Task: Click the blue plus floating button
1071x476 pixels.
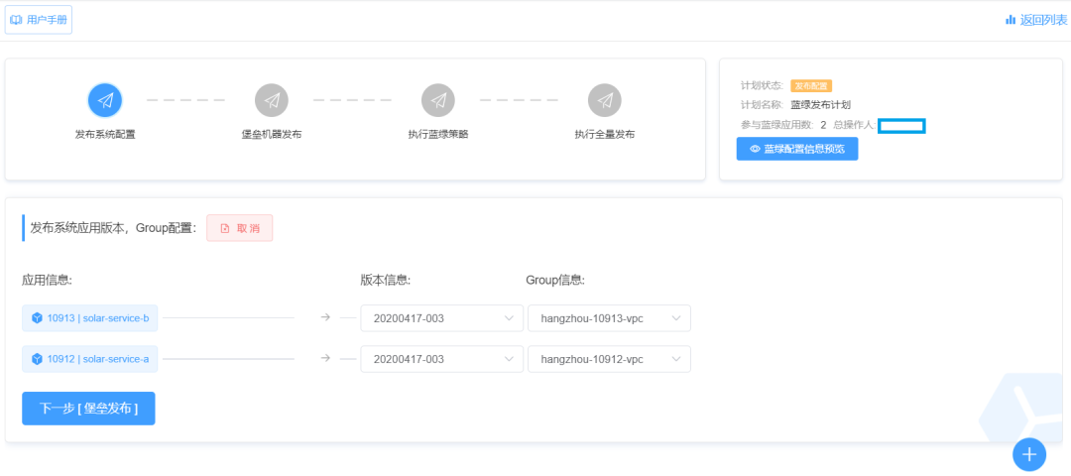Action: pyautogui.click(x=1029, y=454)
